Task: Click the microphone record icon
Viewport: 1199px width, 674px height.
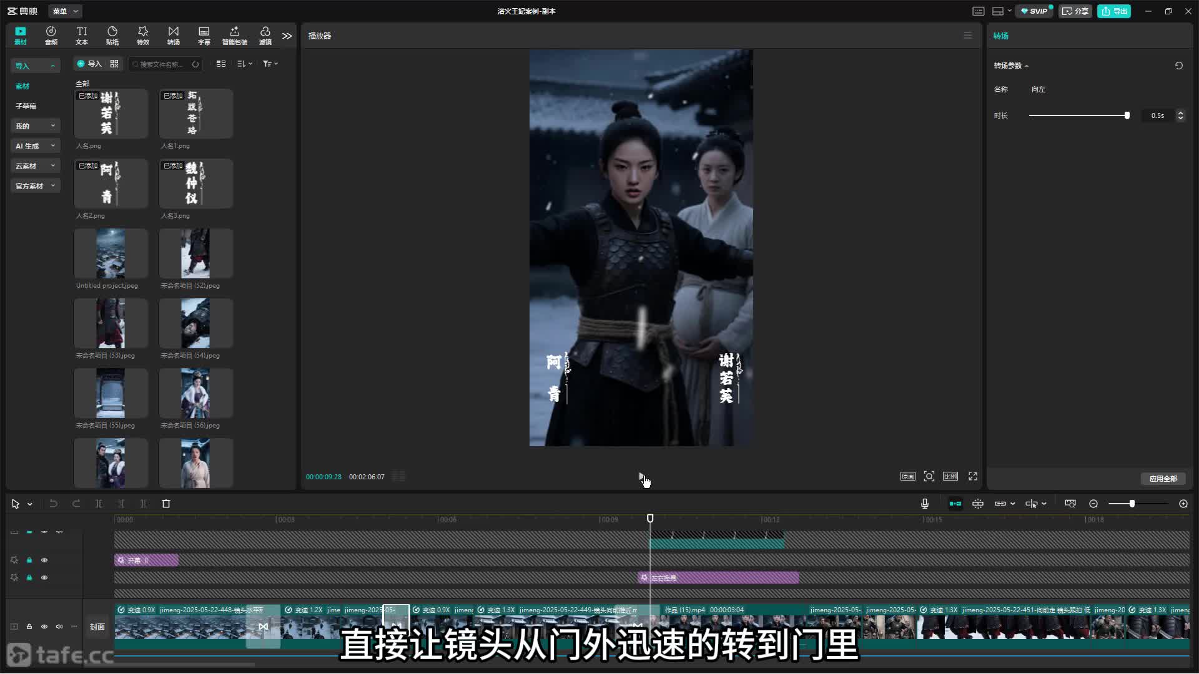Action: [925, 504]
